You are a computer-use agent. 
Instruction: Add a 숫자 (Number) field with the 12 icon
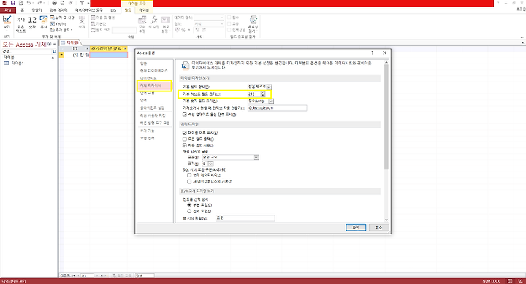tap(32, 23)
